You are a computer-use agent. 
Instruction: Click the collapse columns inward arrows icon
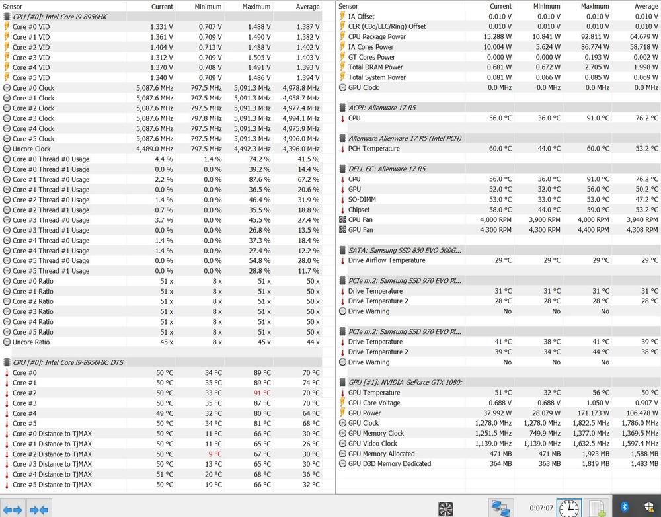point(39,508)
